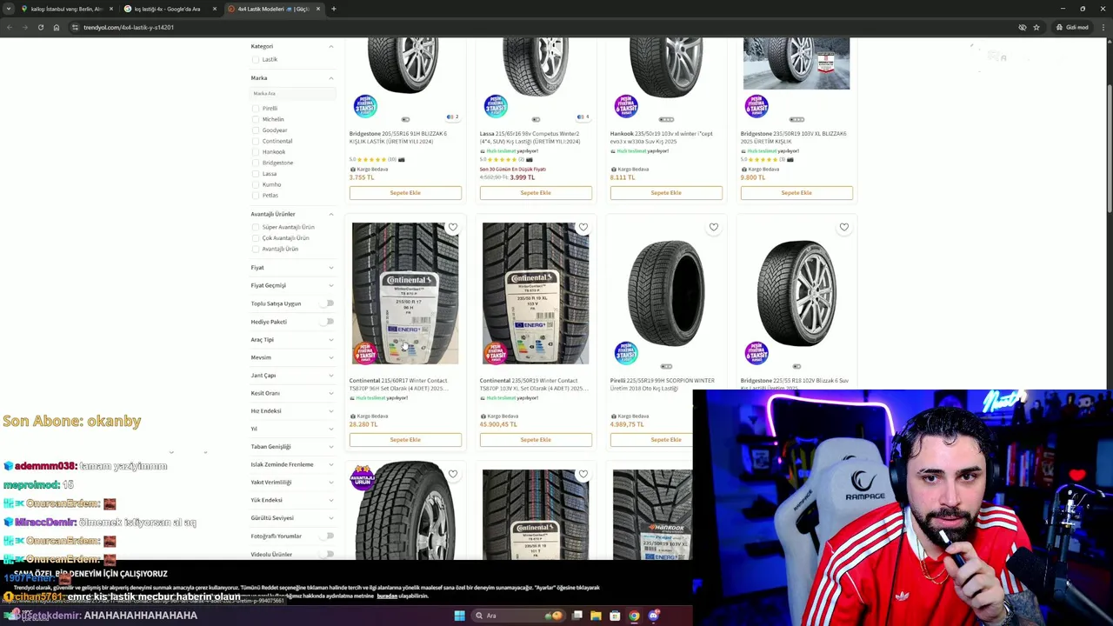Image resolution: width=1113 pixels, height=626 pixels.
Task: Add Bridgestone 205/55R16 Blizzak to cart
Action: (x=405, y=193)
